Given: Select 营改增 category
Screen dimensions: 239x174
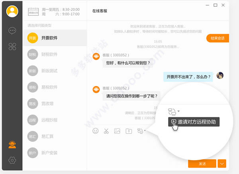Looking at the screenshot, I should pyautogui.click(x=55, y=103).
